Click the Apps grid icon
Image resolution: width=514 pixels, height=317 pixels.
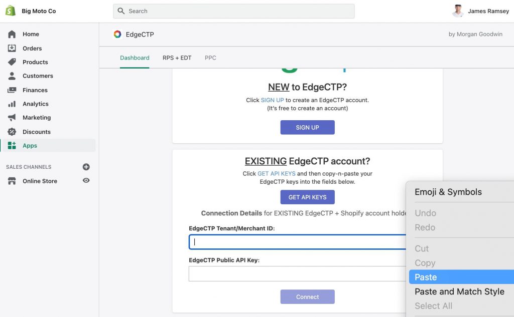coord(12,146)
